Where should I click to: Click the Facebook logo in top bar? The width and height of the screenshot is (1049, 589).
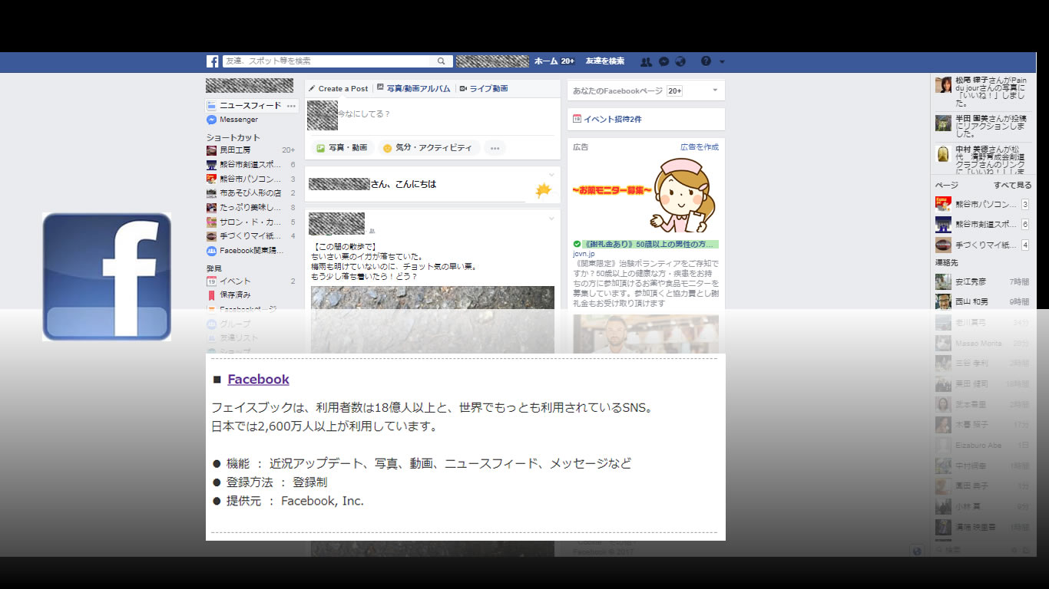pos(212,61)
